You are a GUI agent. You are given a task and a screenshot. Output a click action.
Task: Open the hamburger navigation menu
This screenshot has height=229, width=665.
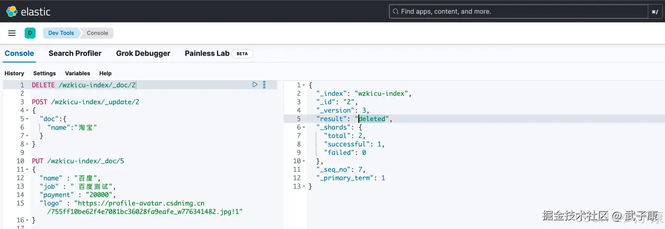pos(12,33)
